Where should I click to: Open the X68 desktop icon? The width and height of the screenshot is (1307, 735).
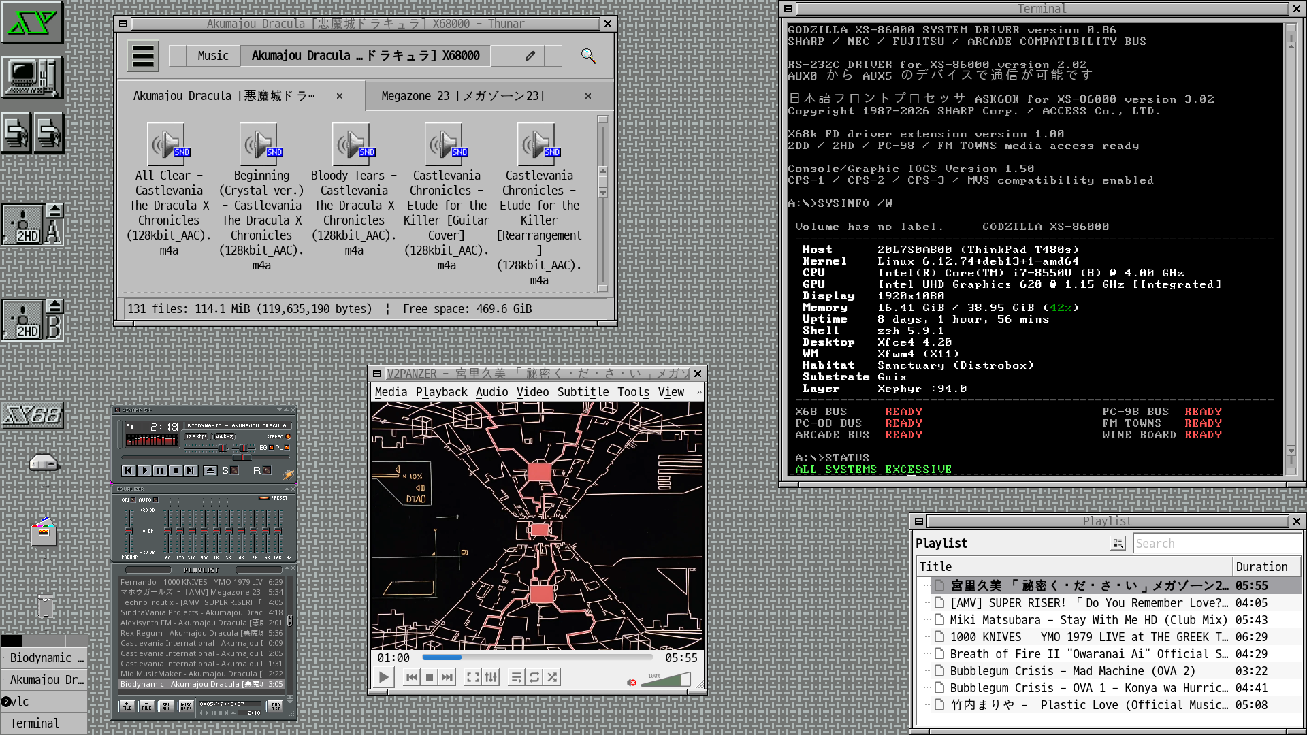coord(33,414)
